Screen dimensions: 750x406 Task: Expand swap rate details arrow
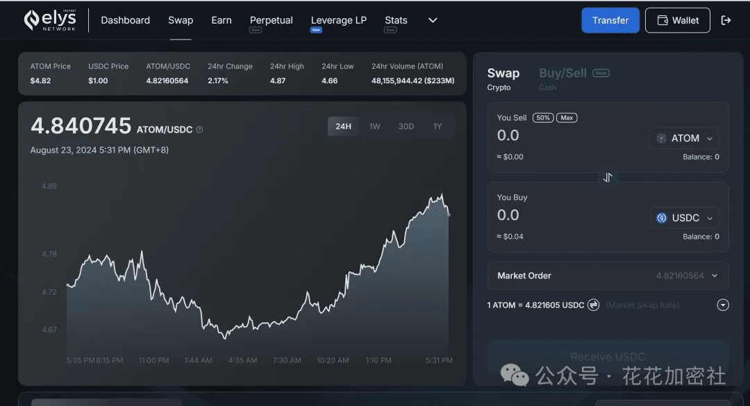[x=723, y=305]
